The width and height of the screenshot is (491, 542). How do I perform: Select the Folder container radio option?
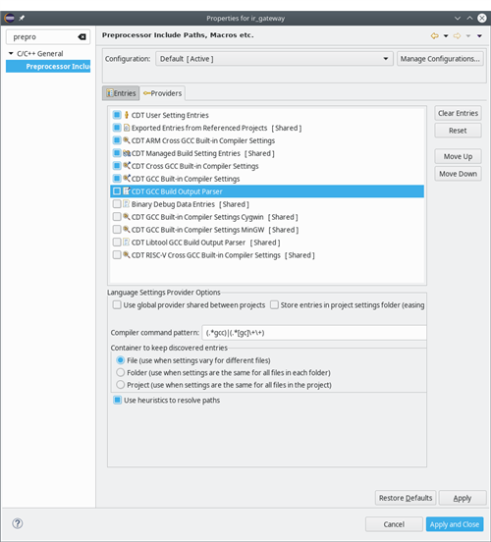pos(121,373)
